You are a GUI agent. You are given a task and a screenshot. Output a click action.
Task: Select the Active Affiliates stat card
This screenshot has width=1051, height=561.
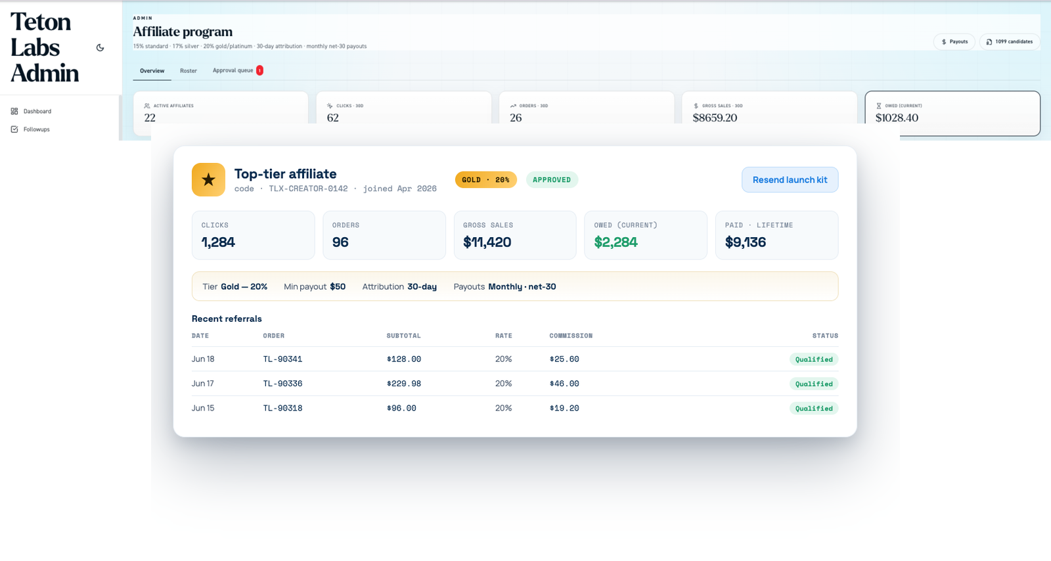point(221,108)
